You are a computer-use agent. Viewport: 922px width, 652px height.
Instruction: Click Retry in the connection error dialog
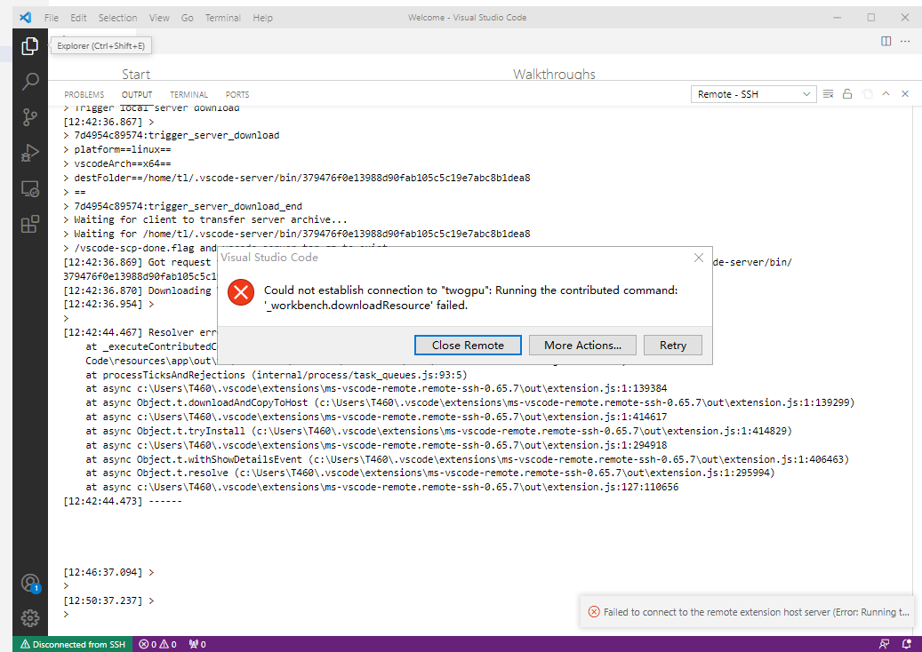coord(673,345)
